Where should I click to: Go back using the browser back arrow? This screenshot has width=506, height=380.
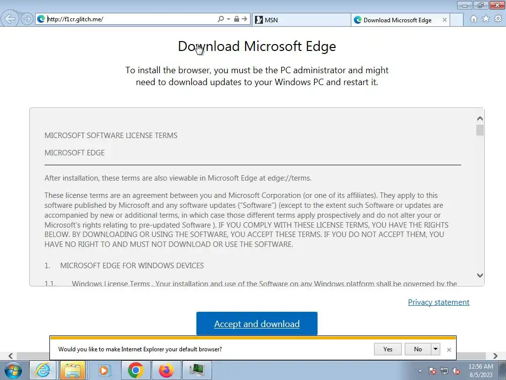(x=10, y=19)
